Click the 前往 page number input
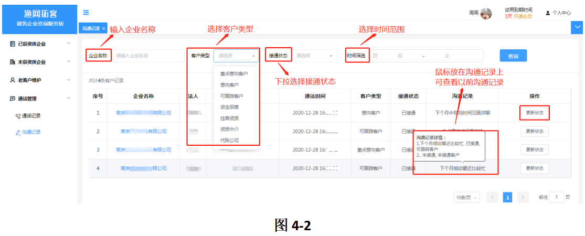 557,197
